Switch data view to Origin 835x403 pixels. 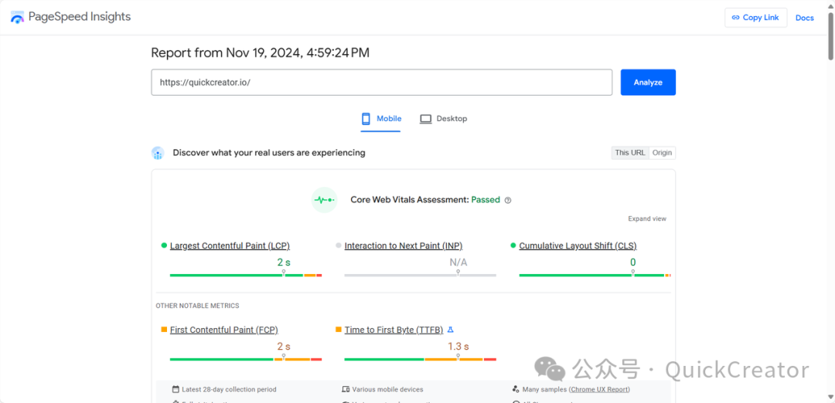pyautogui.click(x=662, y=153)
